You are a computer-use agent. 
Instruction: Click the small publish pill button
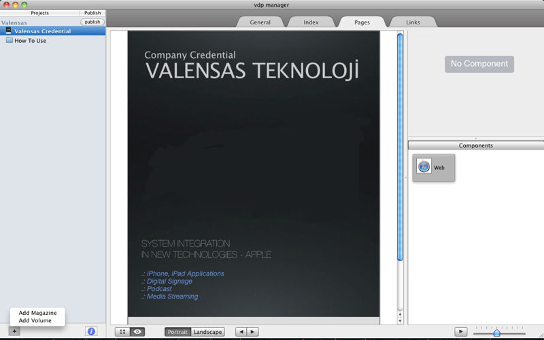tap(92, 22)
